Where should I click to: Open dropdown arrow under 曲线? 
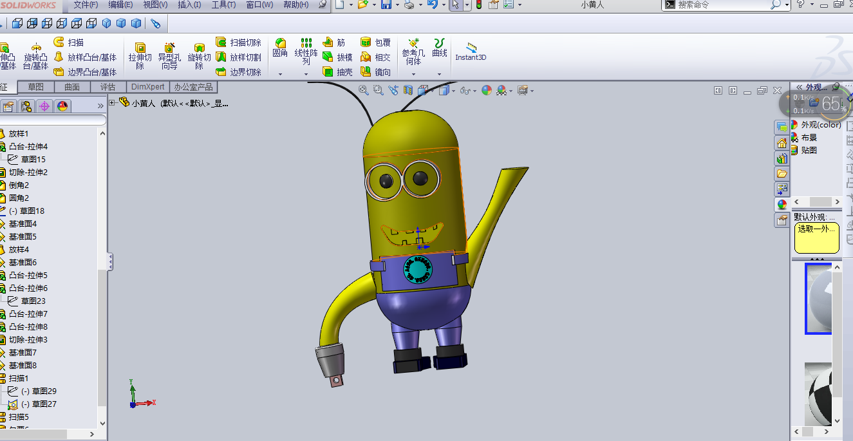pyautogui.click(x=440, y=74)
